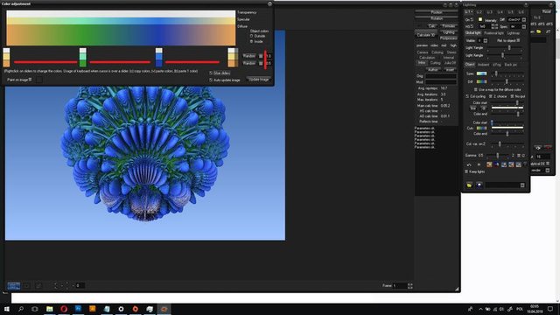This screenshot has height=315, width=560.
Task: Open the Visible light dropdown
Action: (485, 41)
